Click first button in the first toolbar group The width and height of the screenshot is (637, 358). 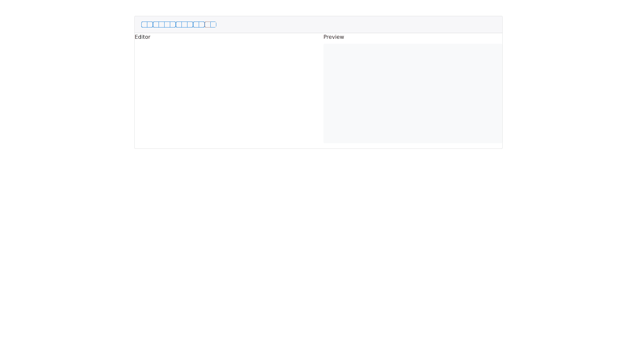(x=144, y=25)
